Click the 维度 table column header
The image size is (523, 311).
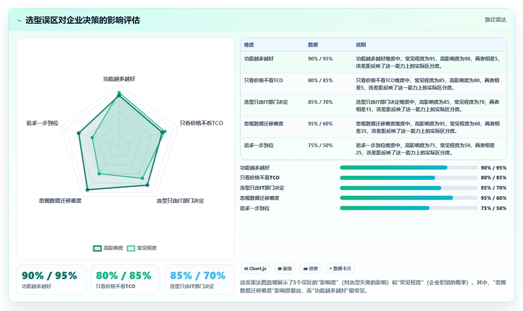tap(249, 45)
